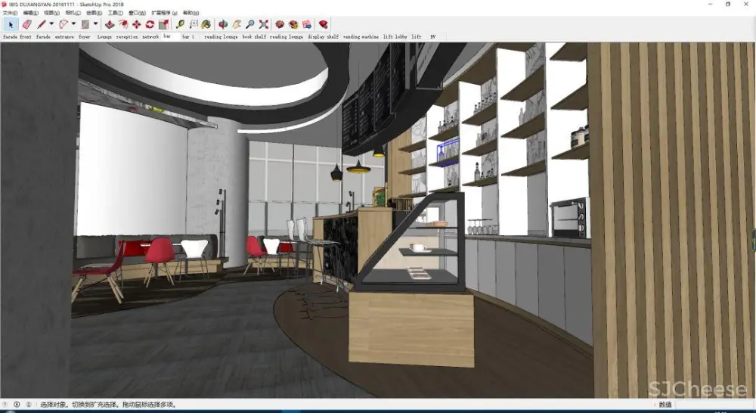Click the Zoom Extents icon
This screenshot has width=756, height=413.
tap(264, 24)
